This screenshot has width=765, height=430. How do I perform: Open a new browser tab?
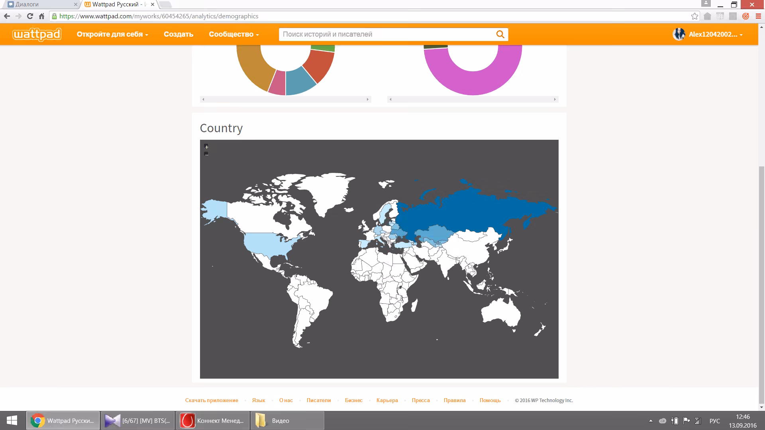[166, 5]
